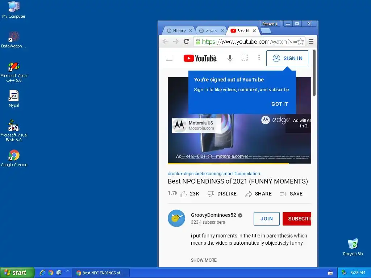Screen dimensions: 371x278
Task: Go to YouTube home via logo
Action: tap(200, 58)
